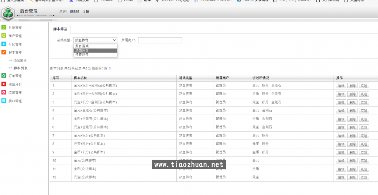Click the 商户管理 sidebar icon
The image size is (378, 195).
point(4,36)
